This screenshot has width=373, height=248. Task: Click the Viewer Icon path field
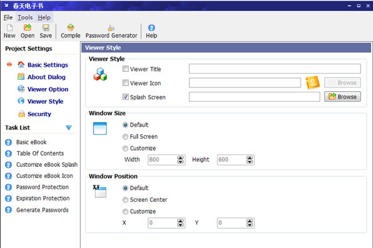(245, 82)
